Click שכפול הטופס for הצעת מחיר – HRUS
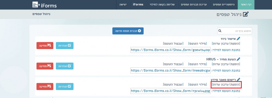Screen dimensions: 272x98 173,64
